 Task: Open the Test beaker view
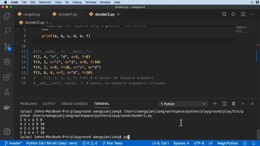(x=7, y=92)
